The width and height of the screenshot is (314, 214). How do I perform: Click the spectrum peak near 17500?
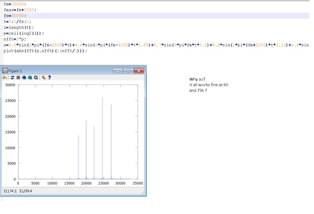tap(78, 157)
